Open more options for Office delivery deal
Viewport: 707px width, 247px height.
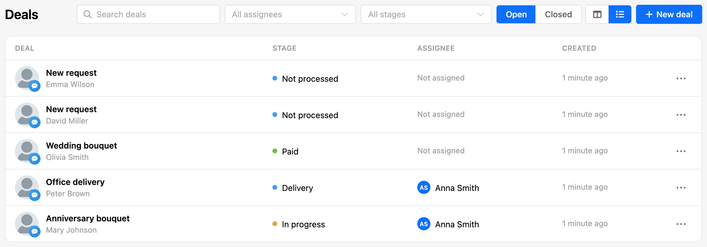pos(681,188)
